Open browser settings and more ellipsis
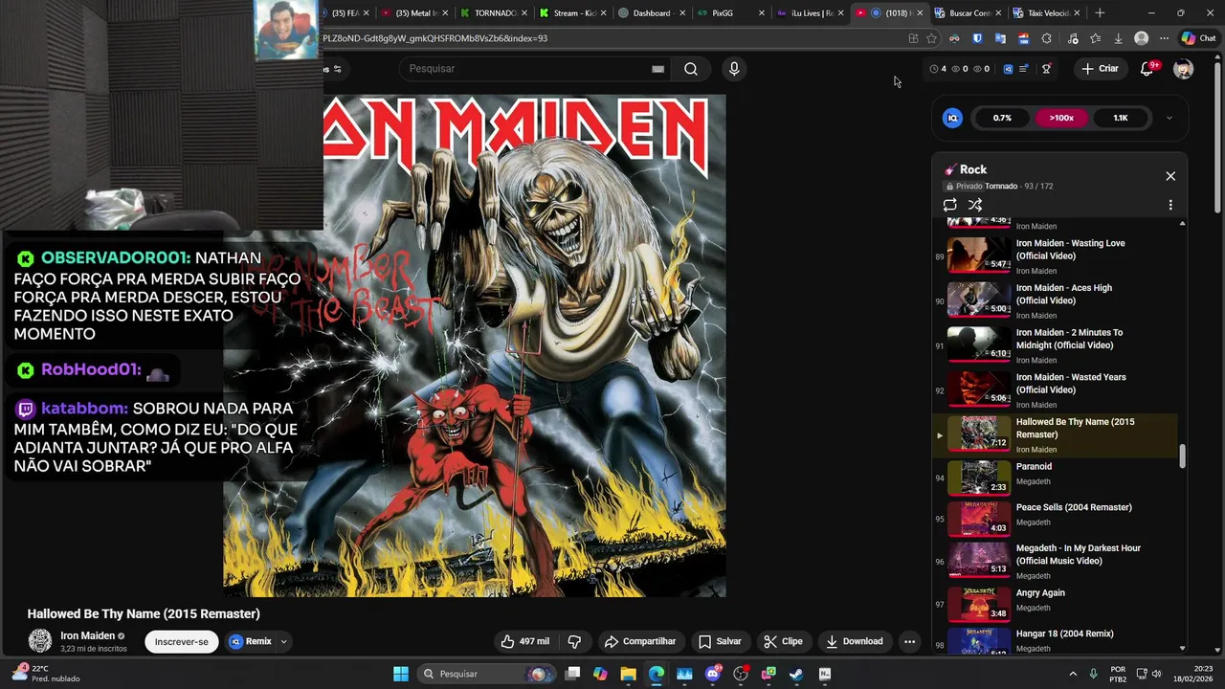Viewport: 1225px width, 689px height. click(1164, 38)
